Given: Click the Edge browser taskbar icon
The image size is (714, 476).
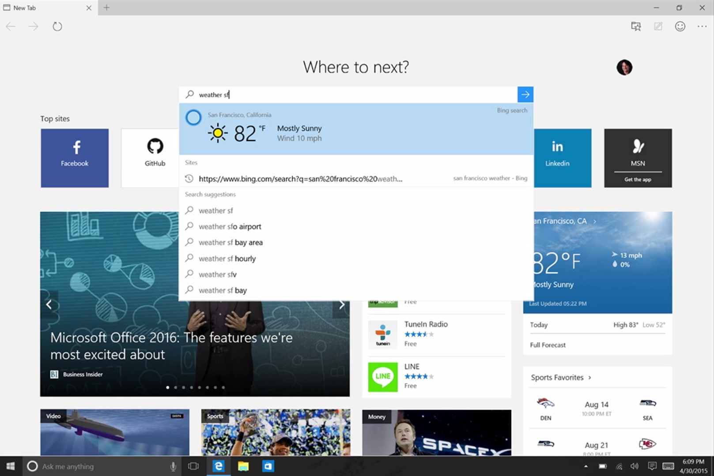Looking at the screenshot, I should pos(218,466).
